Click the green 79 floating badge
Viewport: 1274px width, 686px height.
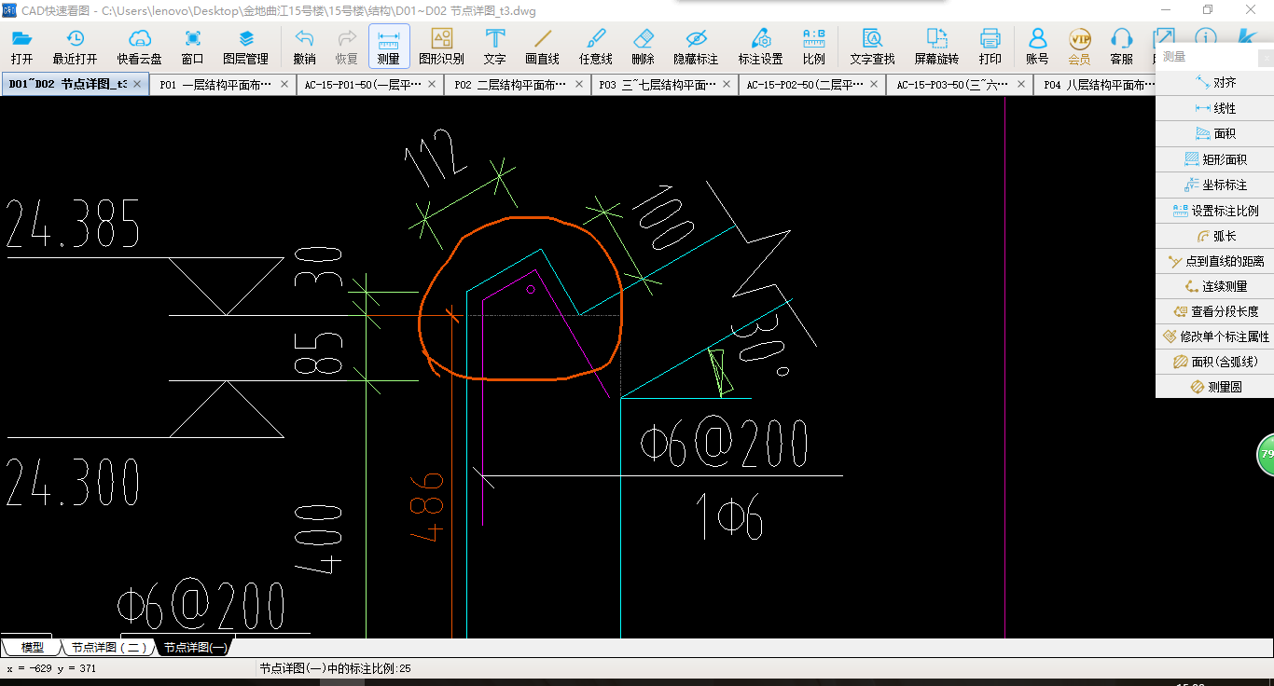coord(1266,455)
